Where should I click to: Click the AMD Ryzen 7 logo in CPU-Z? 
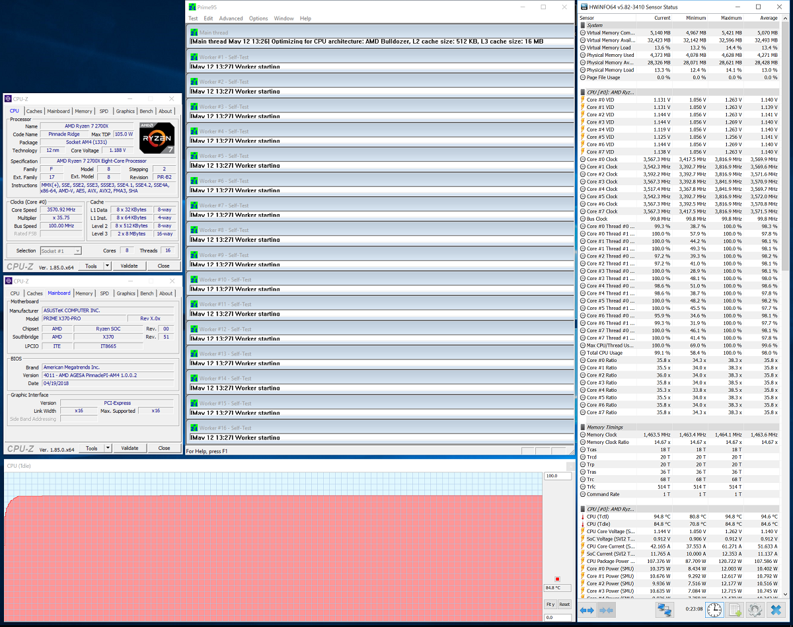pyautogui.click(x=157, y=138)
